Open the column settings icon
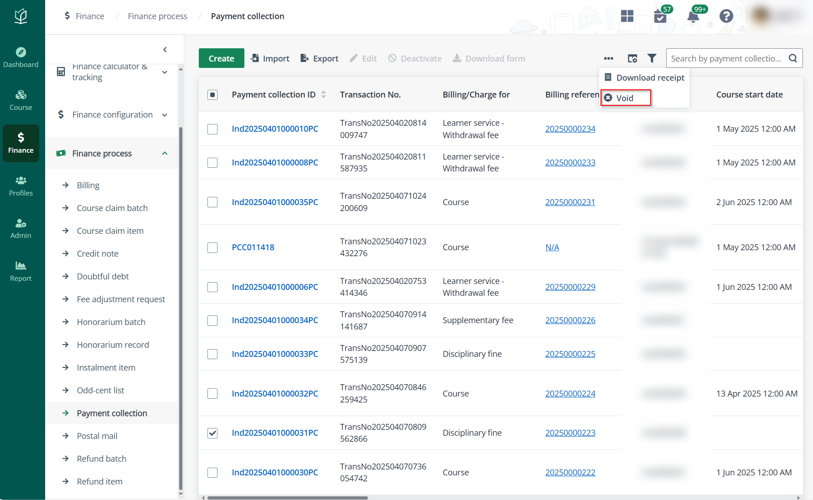 pos(632,58)
